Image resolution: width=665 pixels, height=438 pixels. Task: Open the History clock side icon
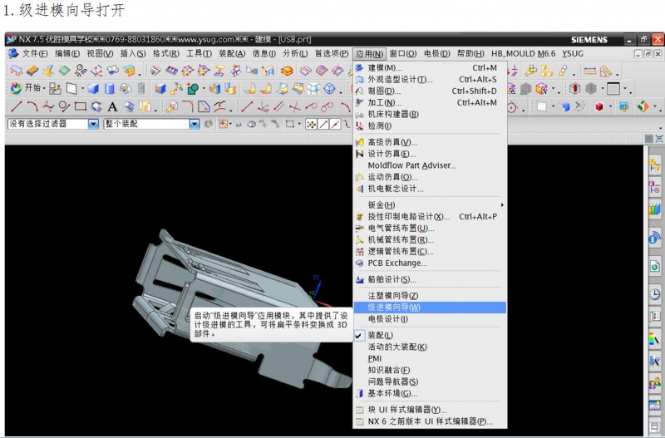655,294
